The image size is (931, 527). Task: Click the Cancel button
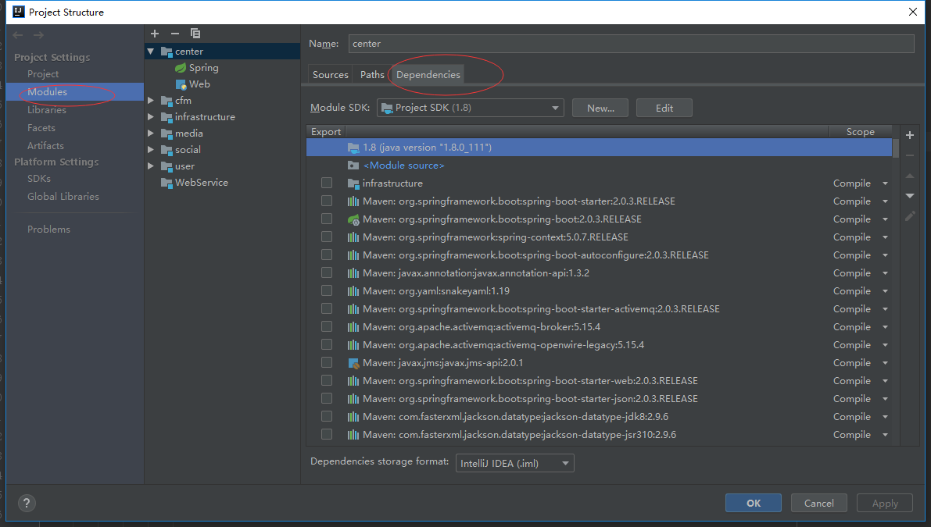818,503
